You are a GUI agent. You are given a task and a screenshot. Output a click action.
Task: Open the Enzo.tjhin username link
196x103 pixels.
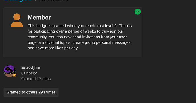[31, 68]
